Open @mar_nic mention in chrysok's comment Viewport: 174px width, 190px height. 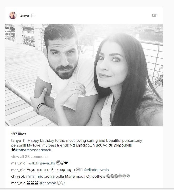(34, 176)
